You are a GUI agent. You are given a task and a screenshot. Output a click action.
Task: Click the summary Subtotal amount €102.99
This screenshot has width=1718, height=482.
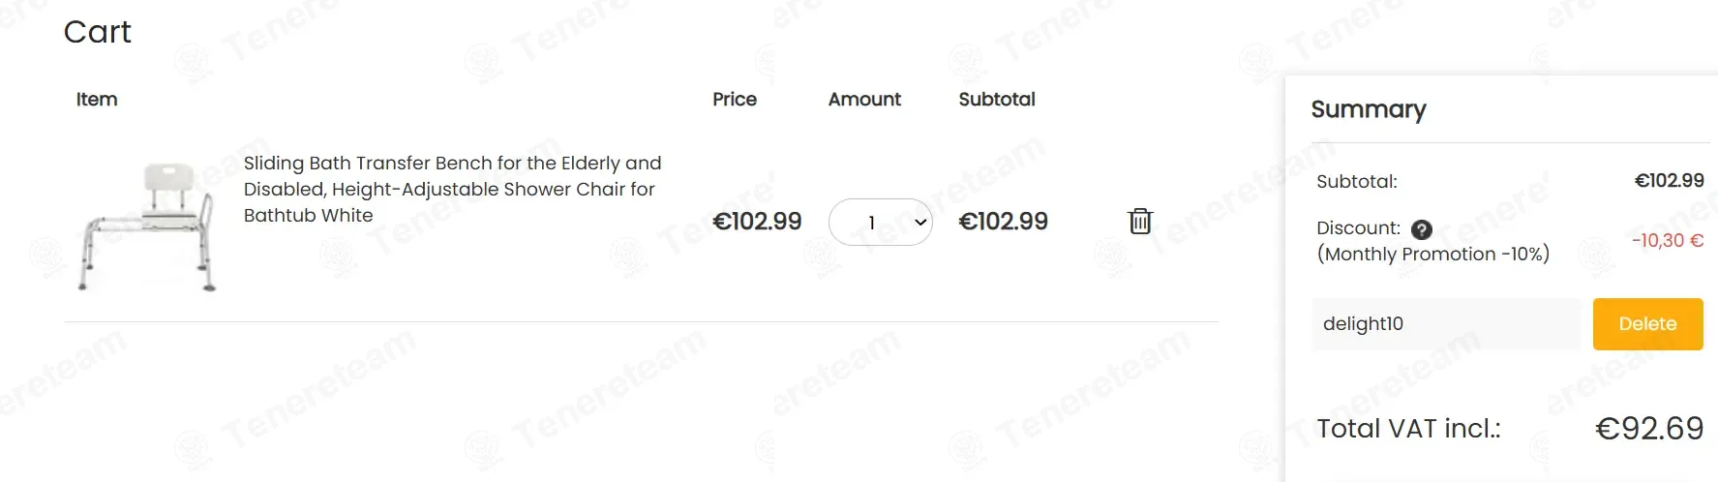pyautogui.click(x=1669, y=181)
